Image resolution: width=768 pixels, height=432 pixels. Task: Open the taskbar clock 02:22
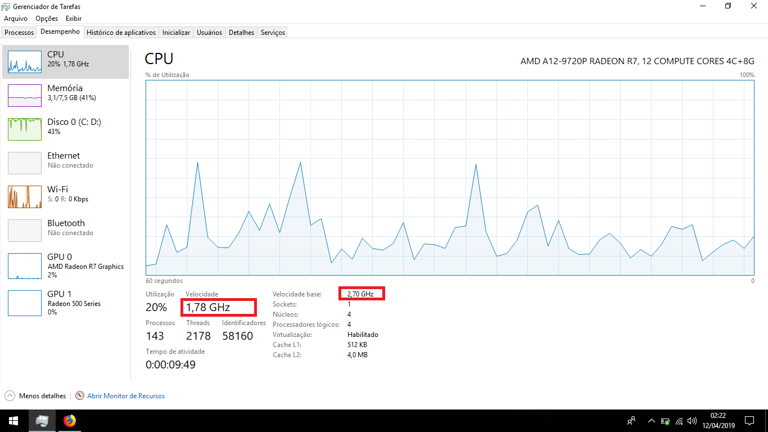718,421
